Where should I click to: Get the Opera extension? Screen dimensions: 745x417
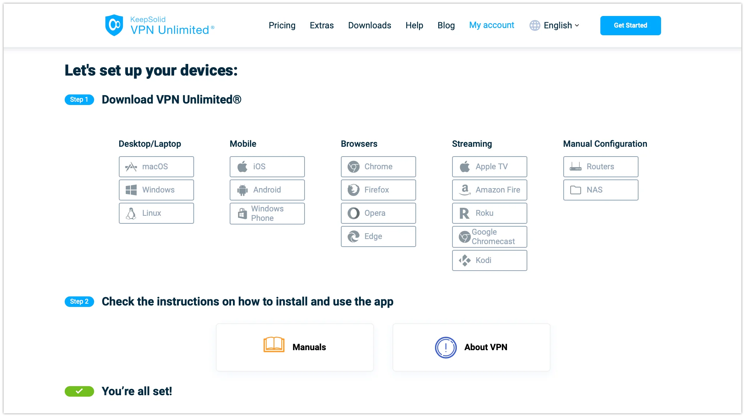click(378, 213)
